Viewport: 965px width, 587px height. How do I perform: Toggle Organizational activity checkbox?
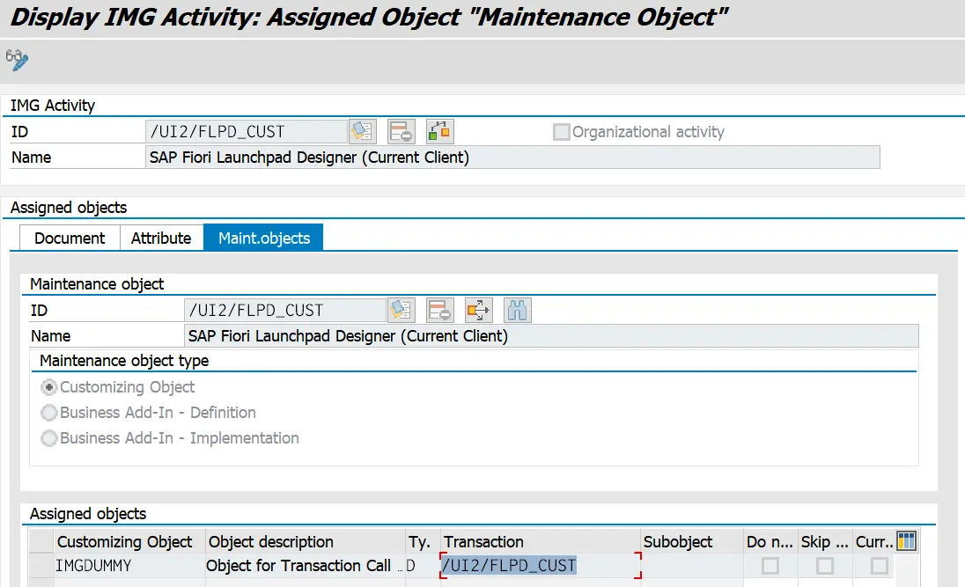(561, 132)
